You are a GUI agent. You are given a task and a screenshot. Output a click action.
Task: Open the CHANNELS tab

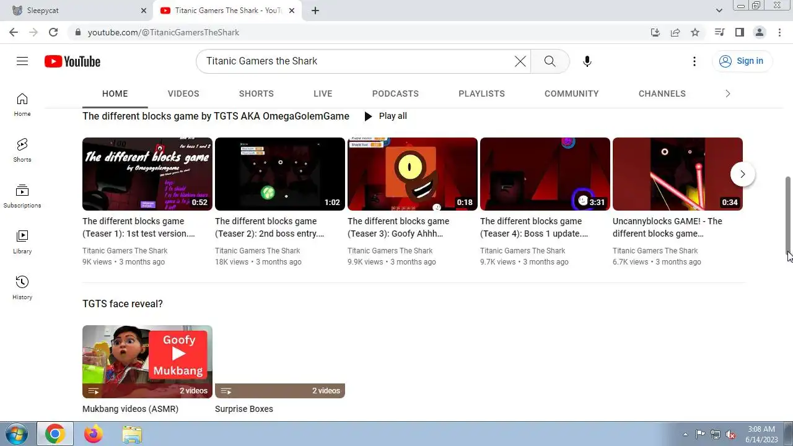[662, 94]
